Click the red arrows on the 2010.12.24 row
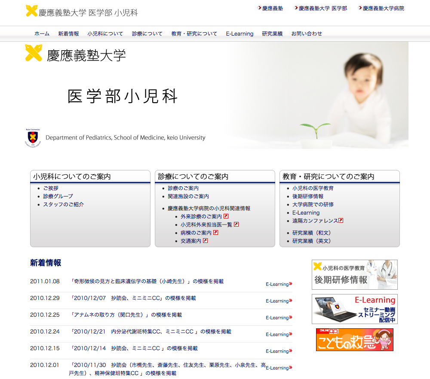The width and height of the screenshot is (430, 379). tap(291, 334)
